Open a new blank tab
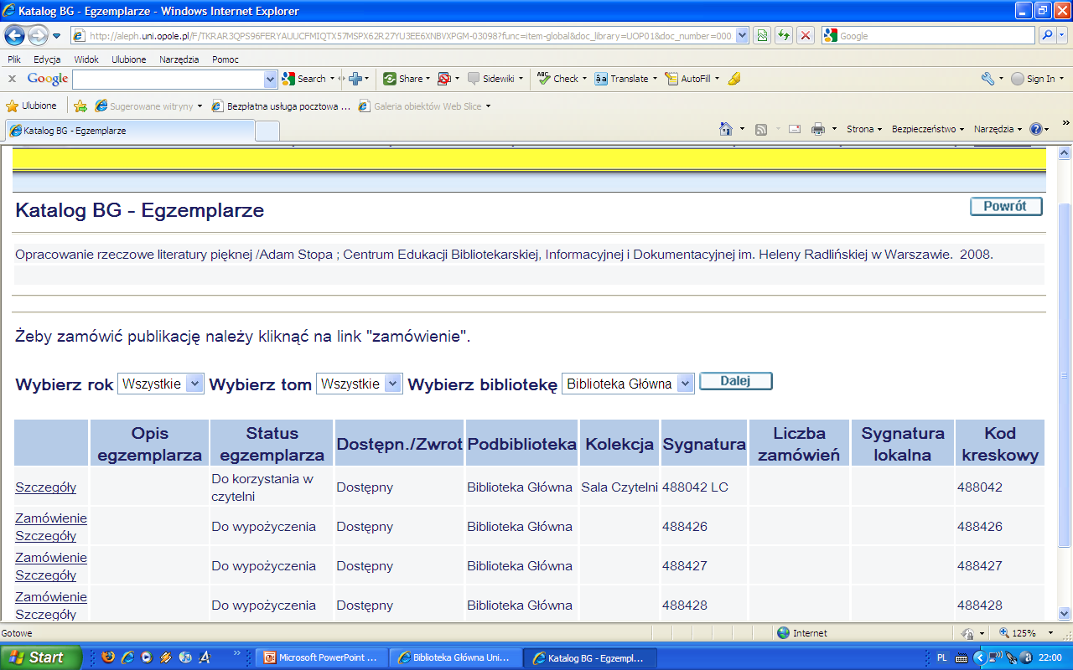 click(267, 131)
